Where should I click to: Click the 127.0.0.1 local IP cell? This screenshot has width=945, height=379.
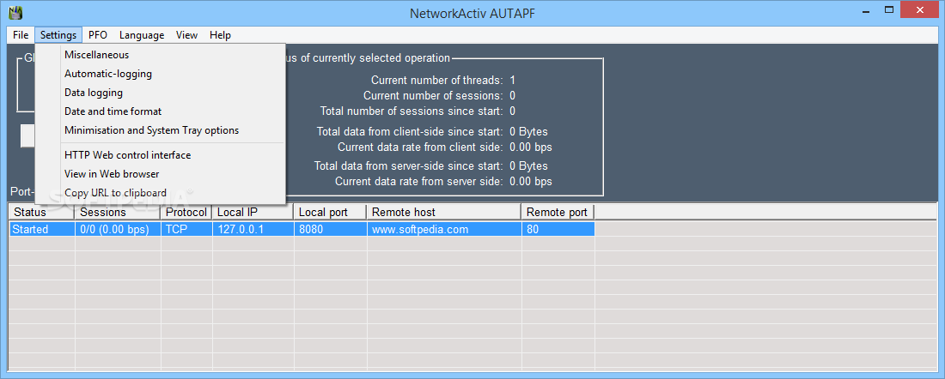click(253, 229)
